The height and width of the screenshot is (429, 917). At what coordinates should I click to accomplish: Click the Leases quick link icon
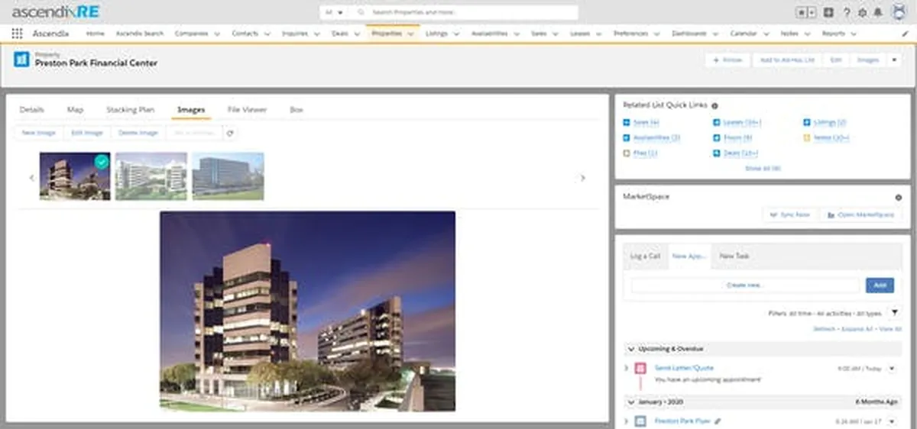coord(716,122)
